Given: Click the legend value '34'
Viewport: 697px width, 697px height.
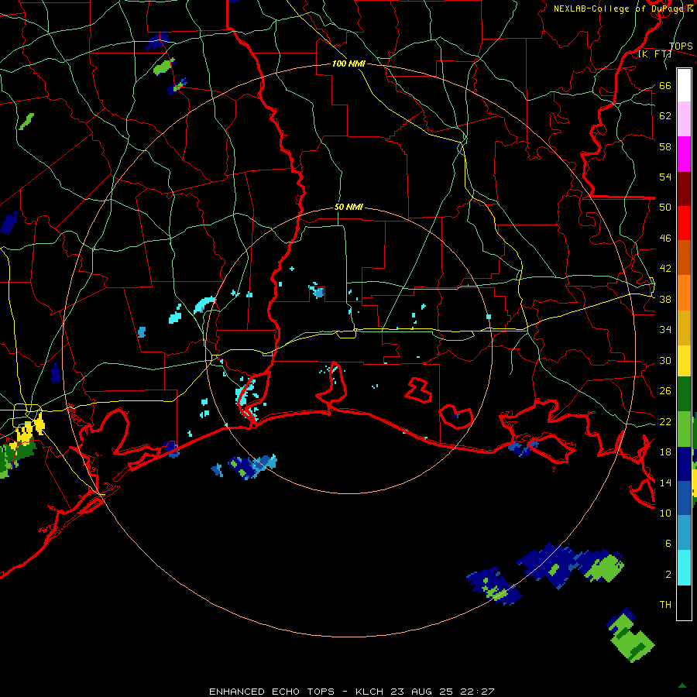Looking at the screenshot, I should point(665,330).
